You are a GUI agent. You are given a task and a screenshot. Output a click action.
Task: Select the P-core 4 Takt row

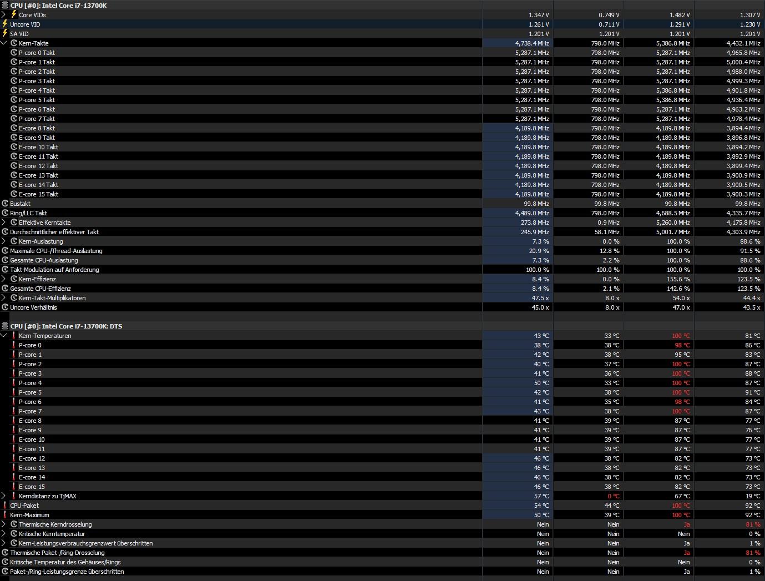[382, 90]
